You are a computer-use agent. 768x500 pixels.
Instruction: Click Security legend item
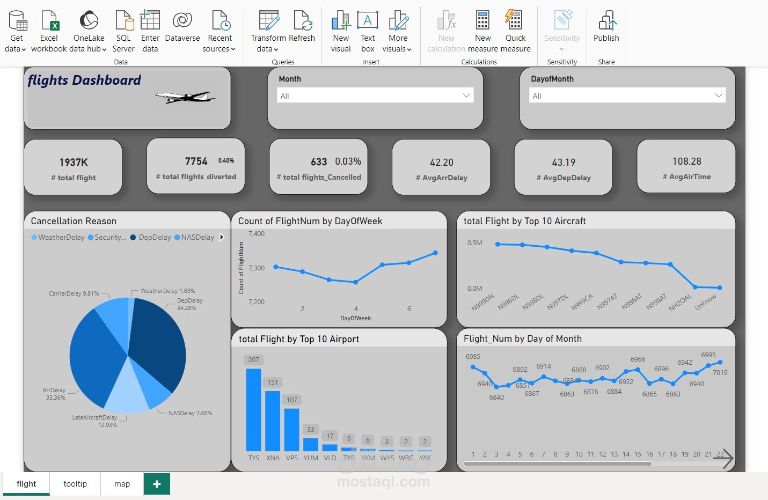[107, 237]
